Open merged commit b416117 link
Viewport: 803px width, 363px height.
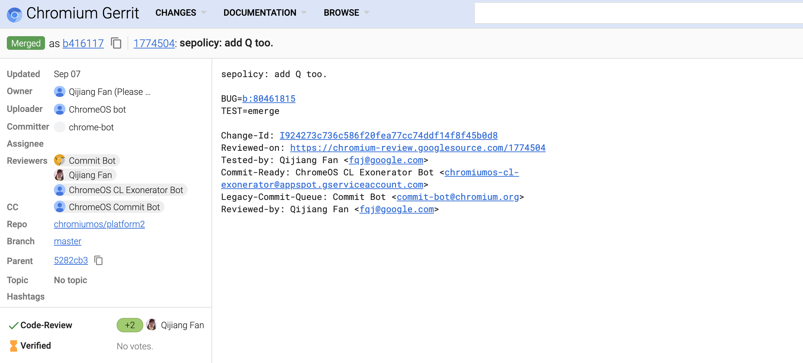[83, 43]
